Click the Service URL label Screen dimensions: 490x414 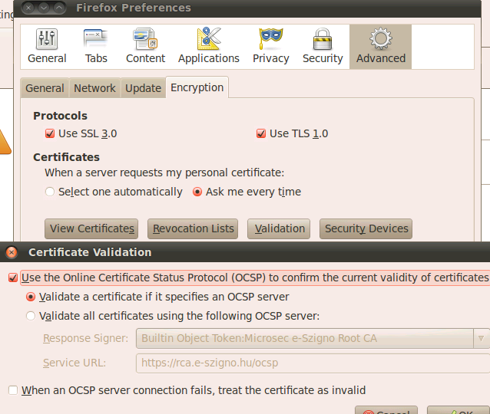pos(74,363)
